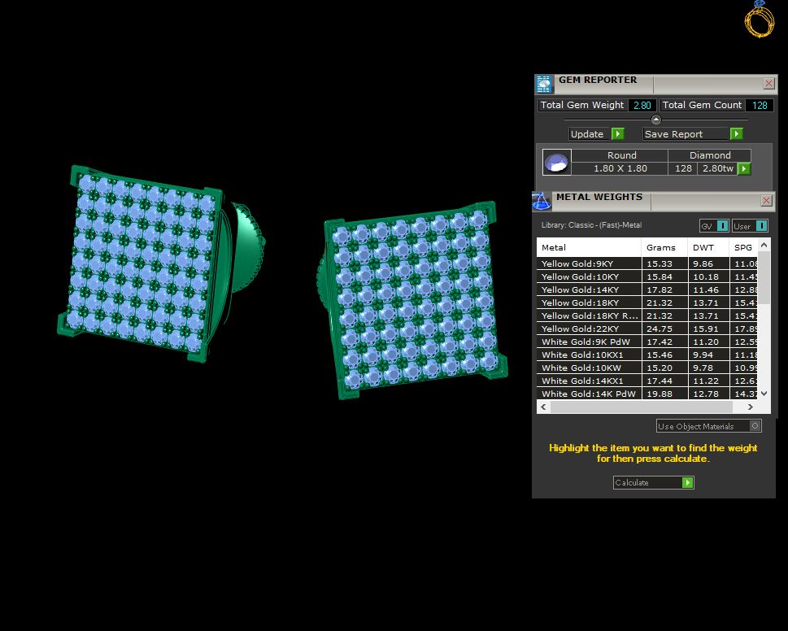Click the metal list scroll down arrow

point(764,394)
